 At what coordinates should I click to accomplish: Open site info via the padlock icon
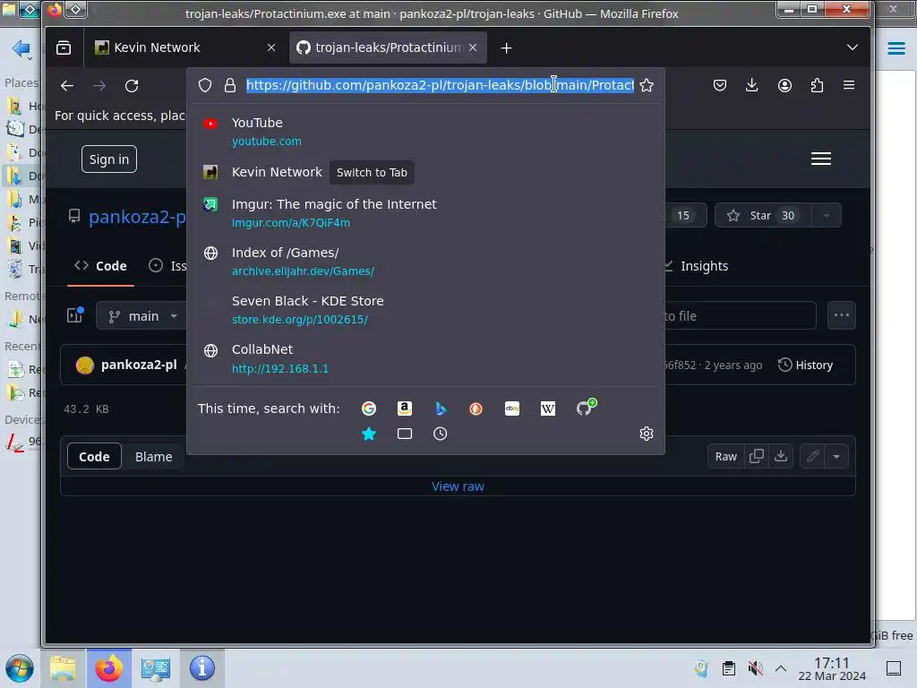[x=230, y=85]
